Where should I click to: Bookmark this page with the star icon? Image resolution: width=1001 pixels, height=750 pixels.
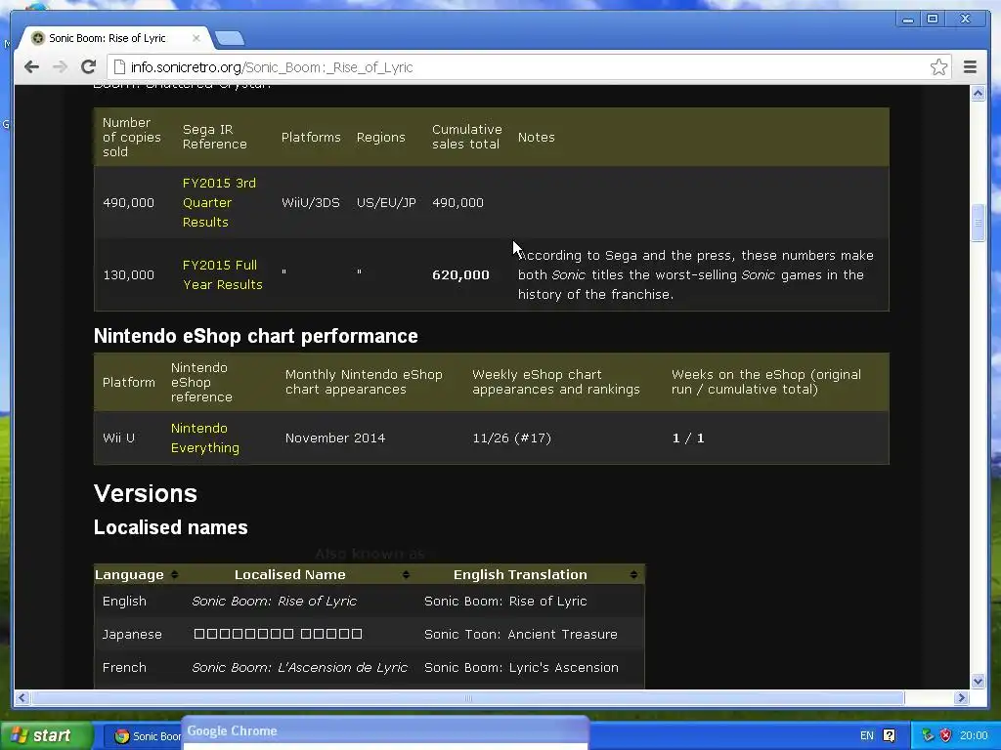point(938,67)
